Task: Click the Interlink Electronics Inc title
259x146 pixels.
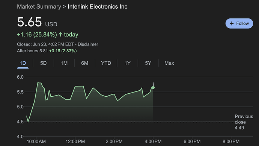Action: 98,7
